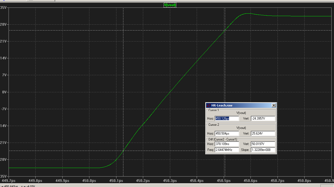
Task: Click the Cursor 2 Vert field showing 25.624V
Action: tap(263, 133)
